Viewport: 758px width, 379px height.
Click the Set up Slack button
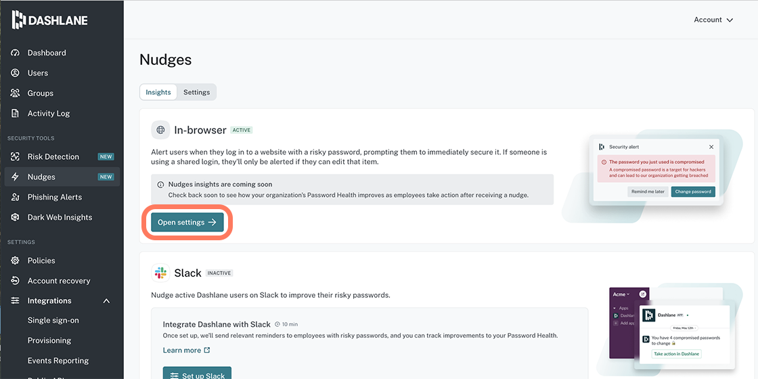pyautogui.click(x=197, y=373)
